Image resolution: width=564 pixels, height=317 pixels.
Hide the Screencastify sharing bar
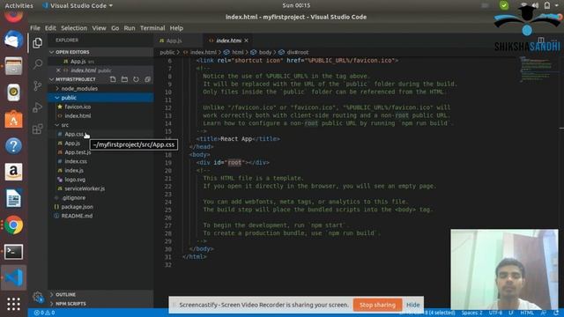[413, 305]
